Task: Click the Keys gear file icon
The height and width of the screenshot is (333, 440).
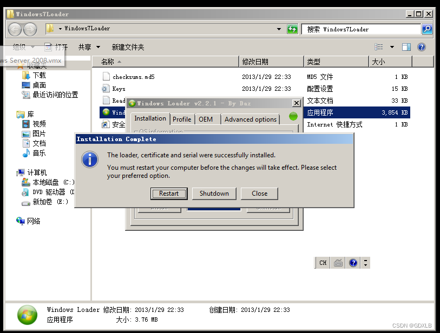Action: point(106,89)
